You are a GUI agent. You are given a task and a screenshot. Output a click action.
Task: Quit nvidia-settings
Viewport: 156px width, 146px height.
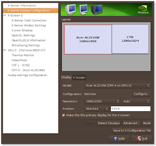point(142,139)
